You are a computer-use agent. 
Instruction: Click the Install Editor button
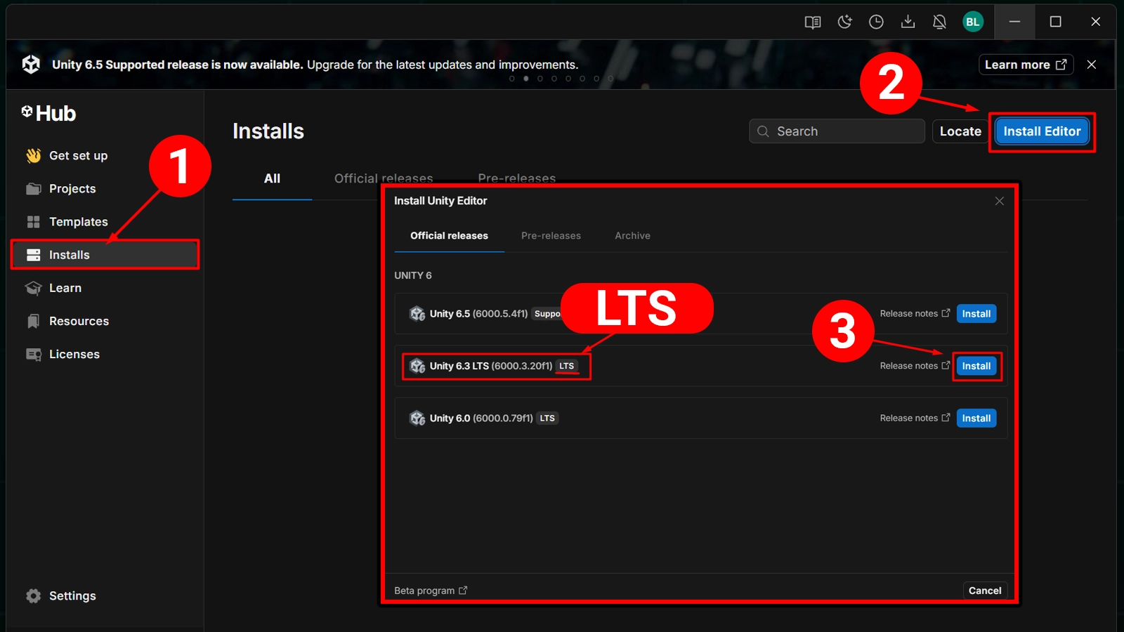pyautogui.click(x=1042, y=131)
